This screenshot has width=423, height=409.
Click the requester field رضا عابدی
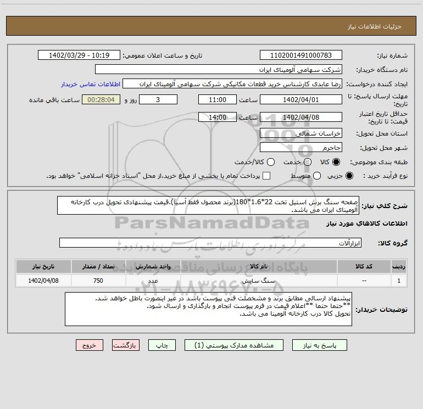point(232,83)
